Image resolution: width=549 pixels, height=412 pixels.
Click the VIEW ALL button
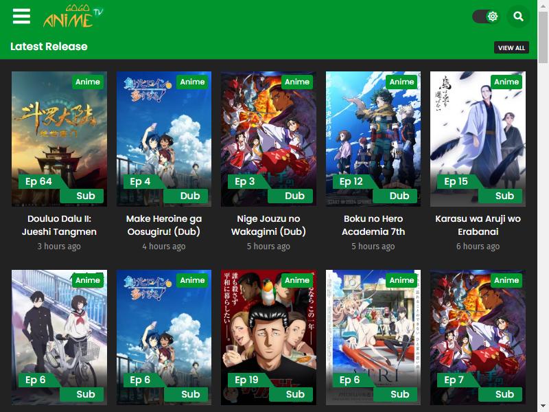[x=511, y=47]
